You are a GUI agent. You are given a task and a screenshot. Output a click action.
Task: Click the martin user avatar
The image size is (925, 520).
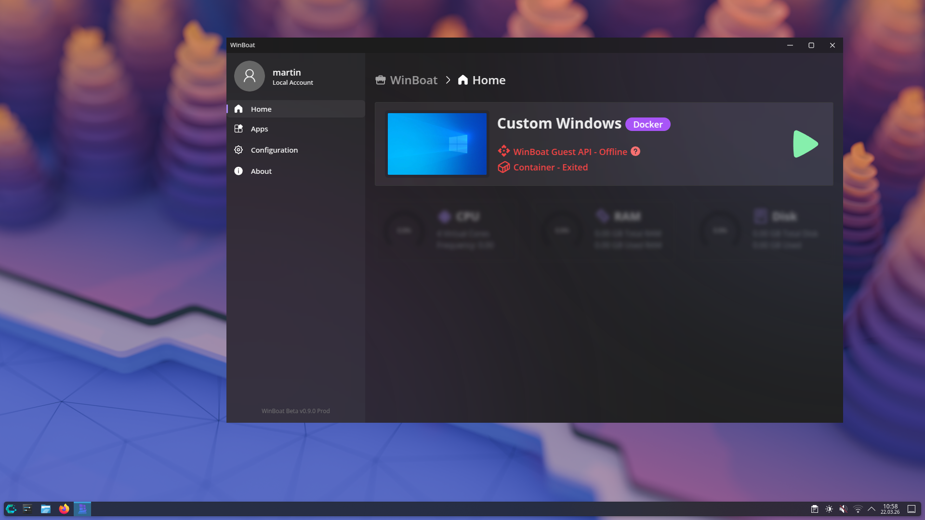249,76
